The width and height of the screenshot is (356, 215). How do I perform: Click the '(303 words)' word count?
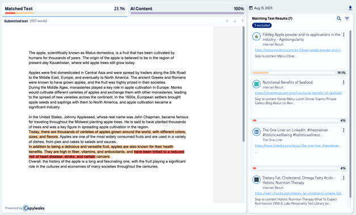39,21
